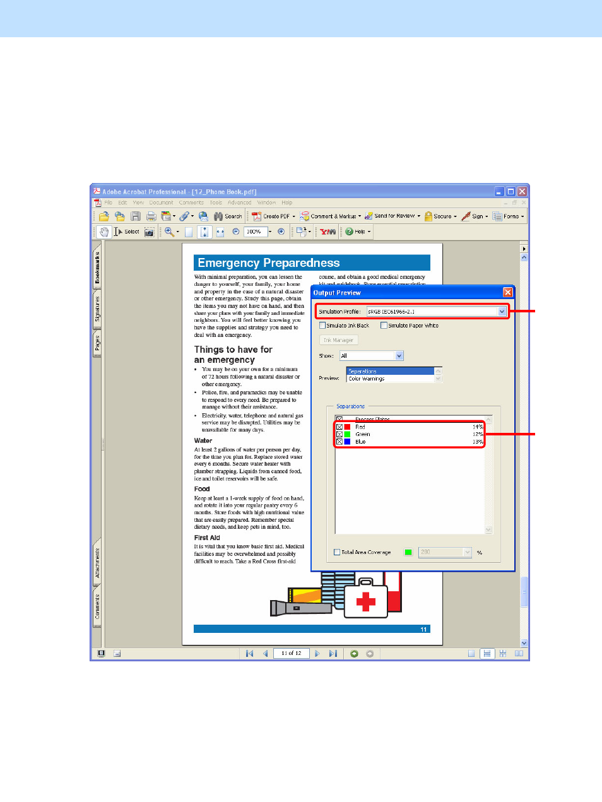
Task: Go to the next page
Action: point(317,654)
